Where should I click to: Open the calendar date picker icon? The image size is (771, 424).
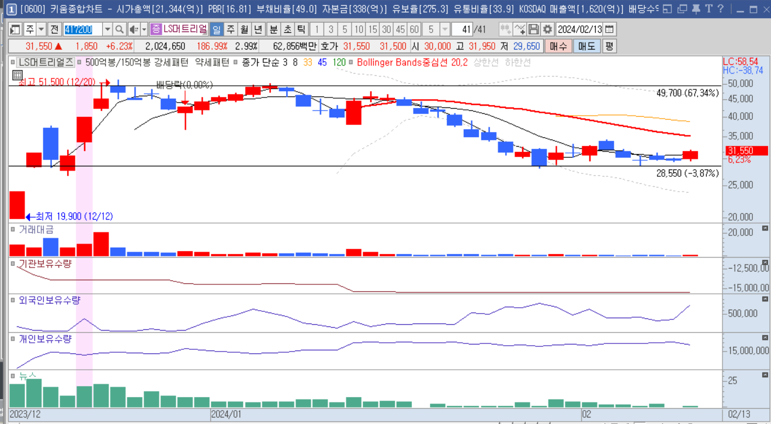pos(609,29)
